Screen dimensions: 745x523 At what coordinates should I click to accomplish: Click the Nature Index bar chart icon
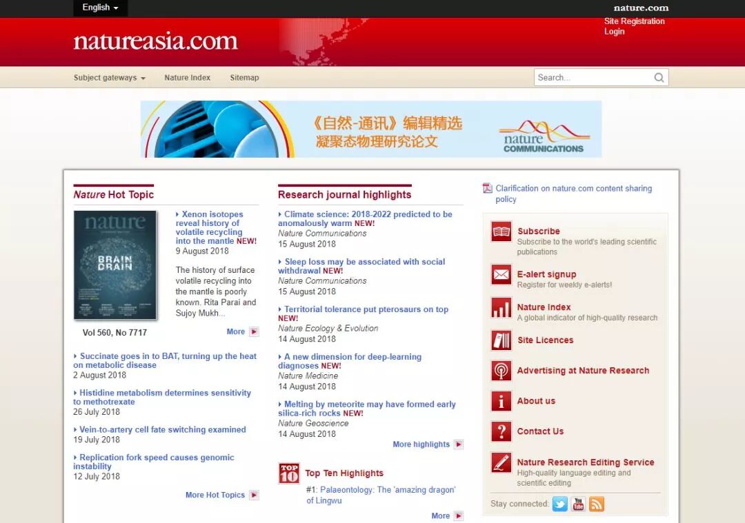click(501, 307)
